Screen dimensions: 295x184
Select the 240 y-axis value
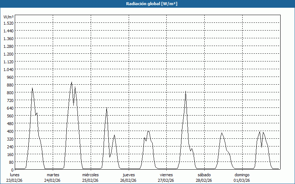(10, 146)
